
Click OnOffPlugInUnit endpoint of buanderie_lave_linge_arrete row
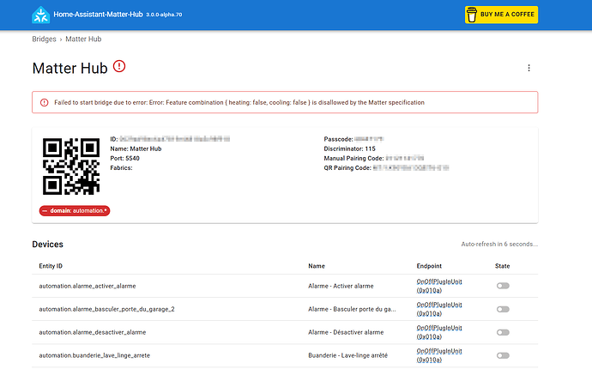click(x=439, y=355)
